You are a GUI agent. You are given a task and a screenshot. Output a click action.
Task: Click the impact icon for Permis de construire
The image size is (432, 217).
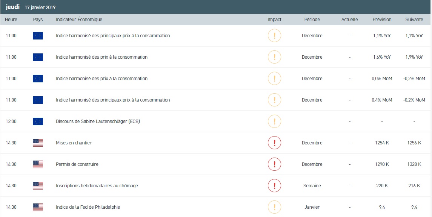pyautogui.click(x=274, y=164)
